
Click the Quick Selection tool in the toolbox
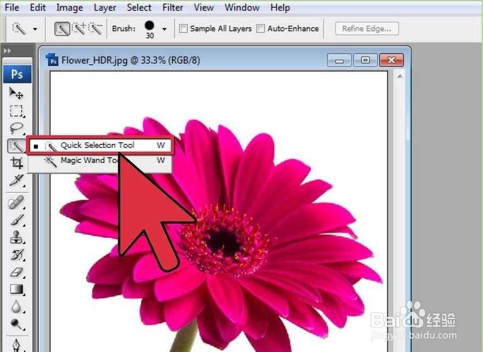coord(16,146)
